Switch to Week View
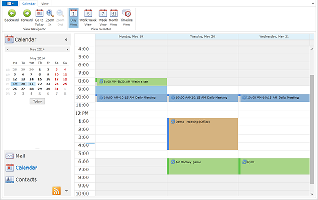The image size is (318, 200). point(103,18)
